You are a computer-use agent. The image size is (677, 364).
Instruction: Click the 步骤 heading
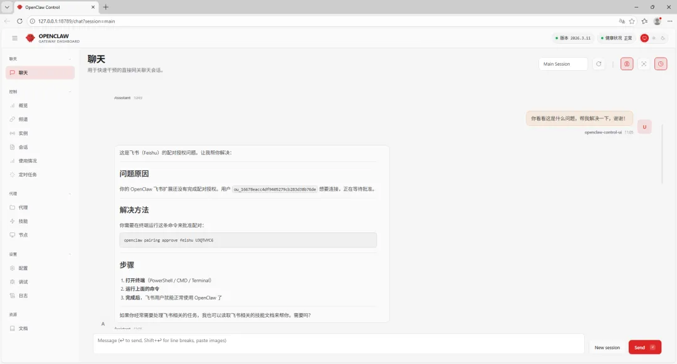127,265
